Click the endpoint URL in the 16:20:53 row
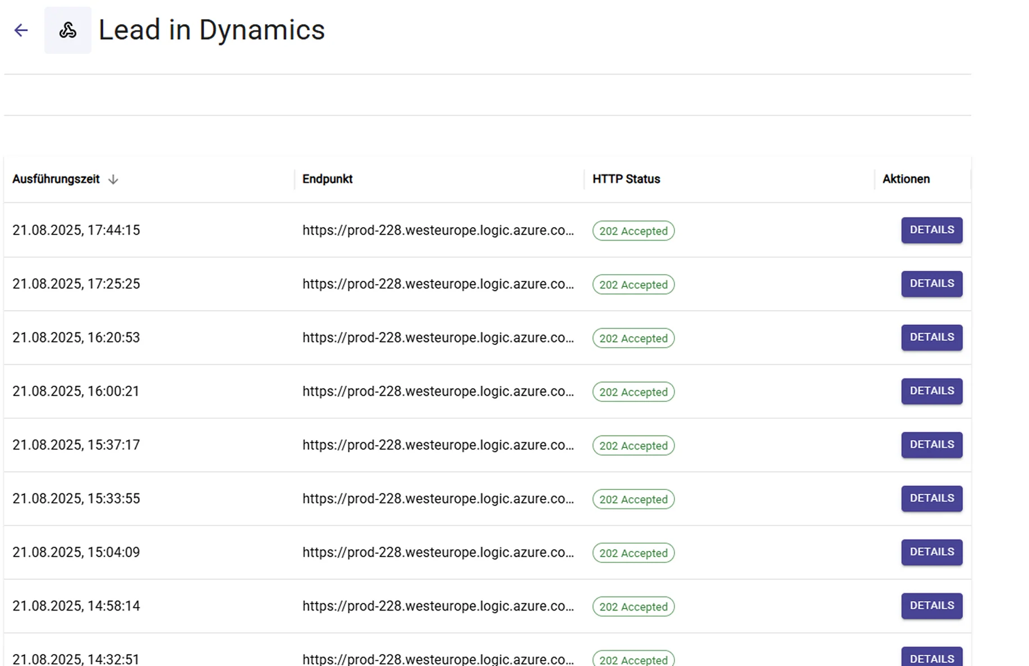 438,337
